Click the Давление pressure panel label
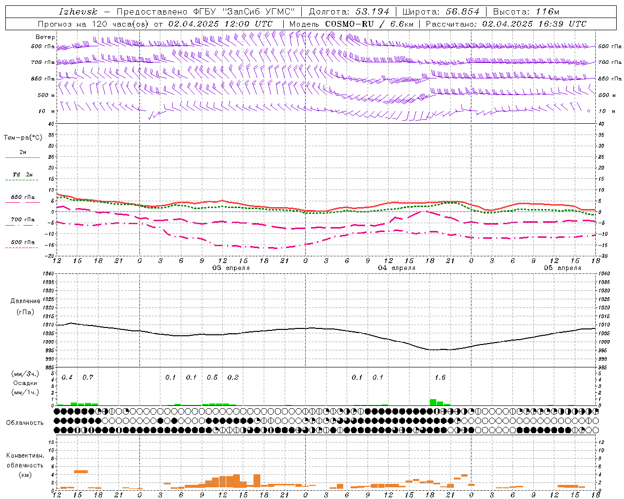Screen dimensions: 624x499 pos(25,301)
